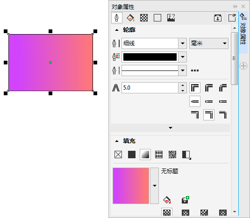The width and height of the screenshot is (250, 218).
Task: Select round corners option
Action: point(209,88)
